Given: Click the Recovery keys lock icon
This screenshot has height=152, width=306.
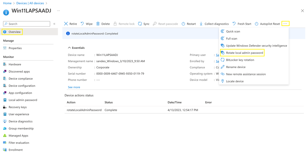Looking at the screenshot, I should (x=5, y=107).
